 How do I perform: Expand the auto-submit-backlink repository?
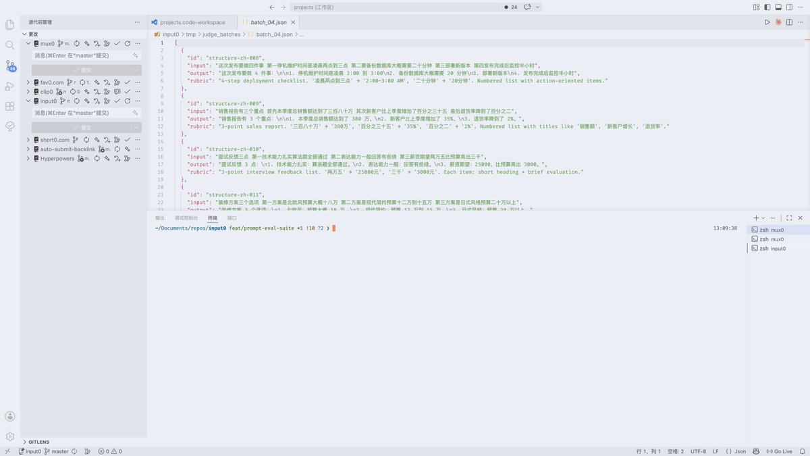(x=28, y=149)
